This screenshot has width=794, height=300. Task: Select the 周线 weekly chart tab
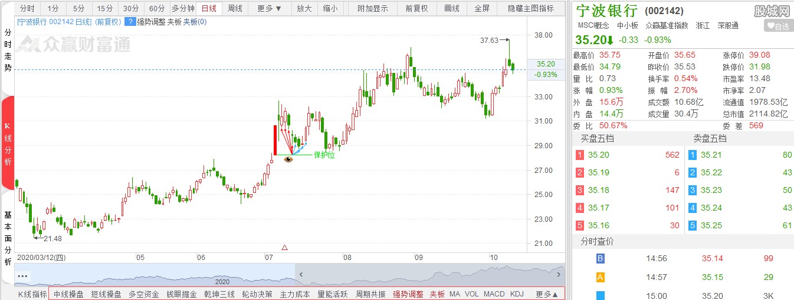[x=235, y=9]
